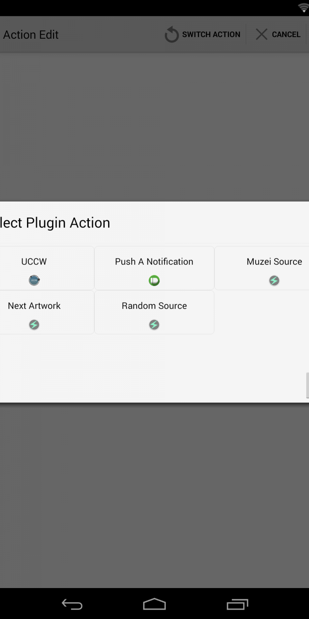Open the recent apps navigation button

pos(237,604)
